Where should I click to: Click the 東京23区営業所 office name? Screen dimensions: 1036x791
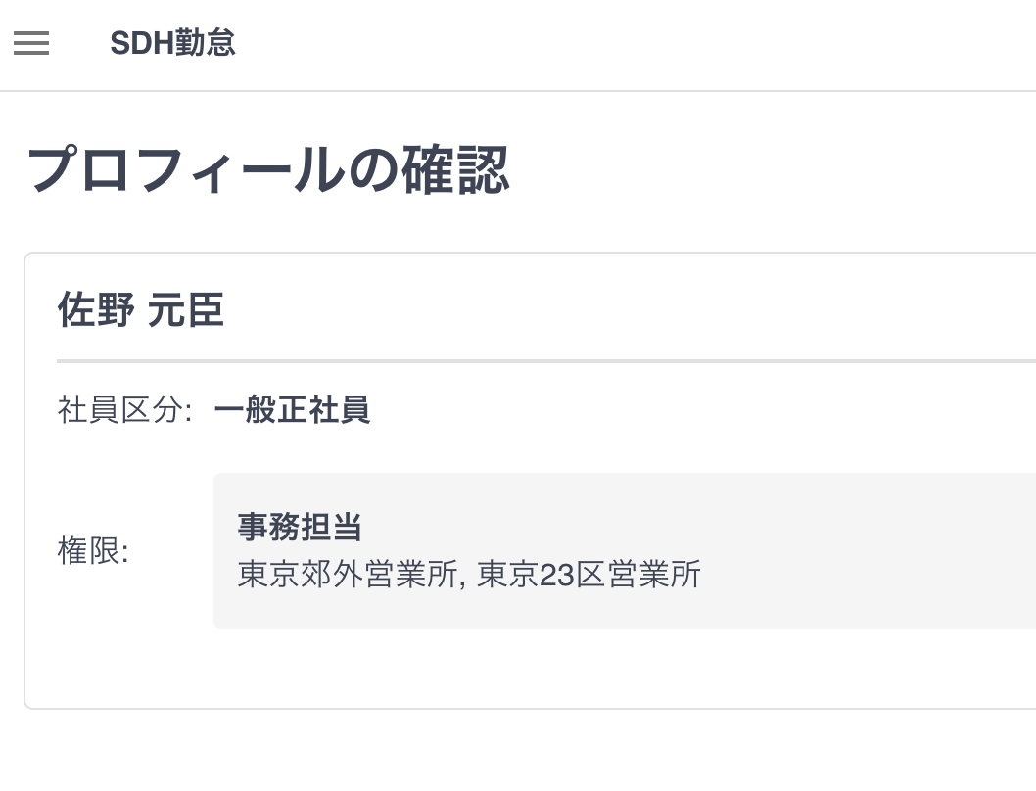point(589,575)
